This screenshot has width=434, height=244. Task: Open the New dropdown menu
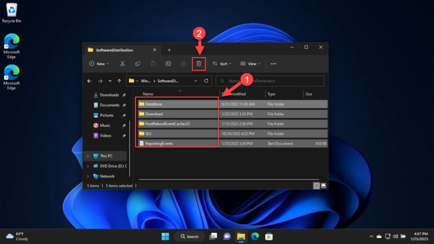point(98,64)
